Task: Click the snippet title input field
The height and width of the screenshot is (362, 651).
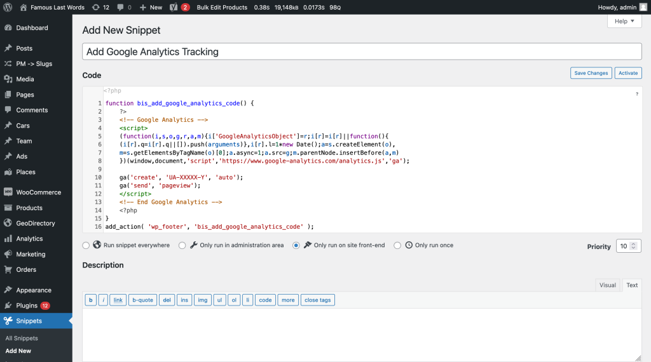Action: coord(362,51)
